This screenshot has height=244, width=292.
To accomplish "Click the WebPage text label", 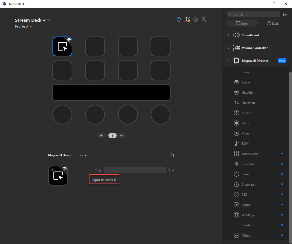I will 248,215.
